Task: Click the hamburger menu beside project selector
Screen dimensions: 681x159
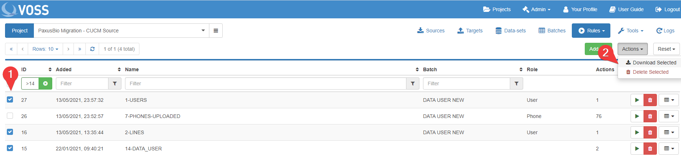Action: pyautogui.click(x=215, y=31)
